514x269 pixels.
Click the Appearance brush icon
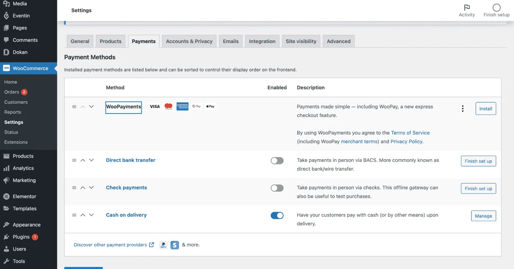coord(6,225)
